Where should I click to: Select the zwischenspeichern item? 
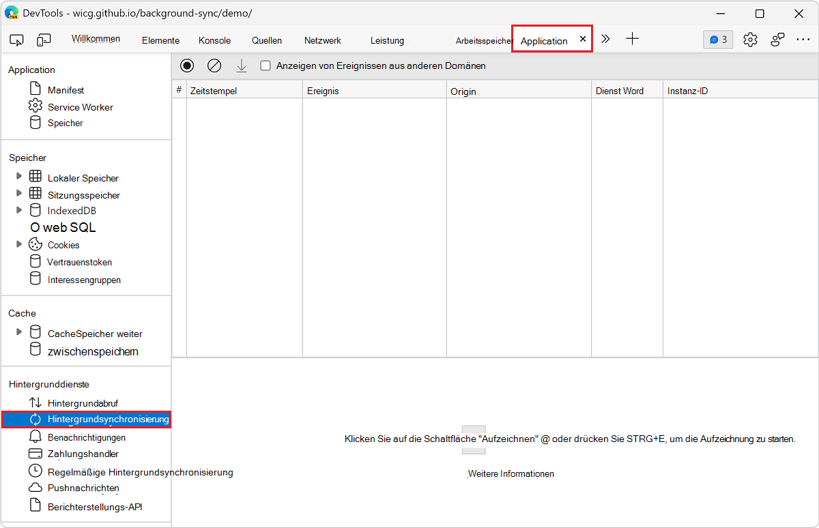pos(93,351)
